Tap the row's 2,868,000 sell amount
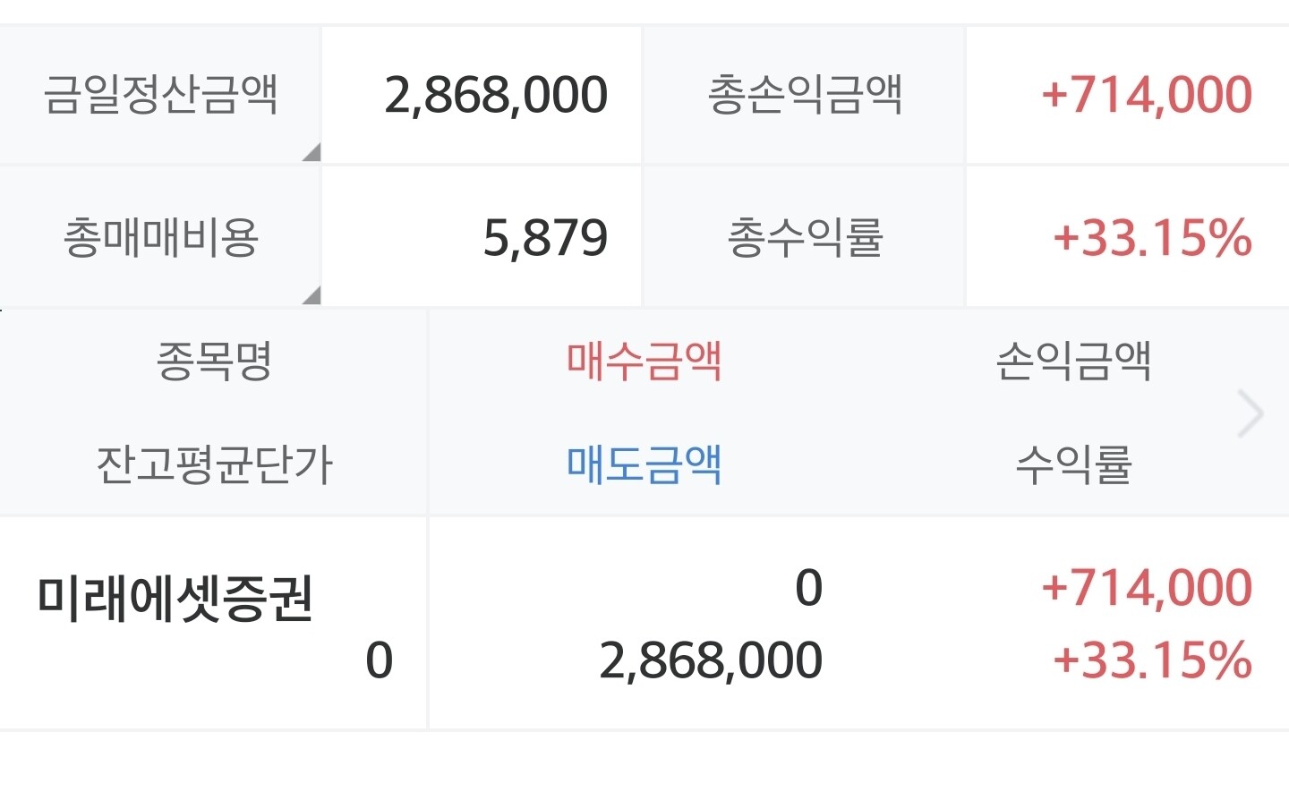 point(710,661)
